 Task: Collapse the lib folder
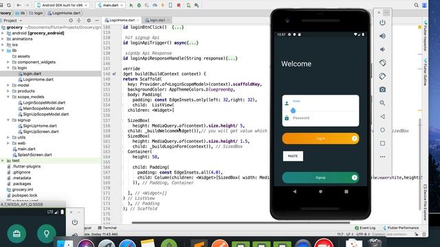pos(3,50)
